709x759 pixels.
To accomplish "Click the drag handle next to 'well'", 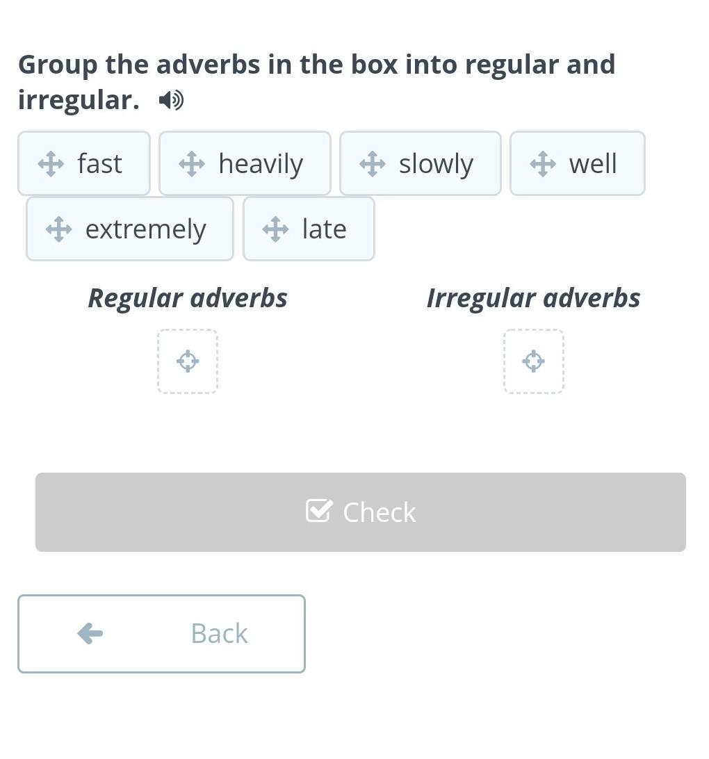I will point(542,165).
